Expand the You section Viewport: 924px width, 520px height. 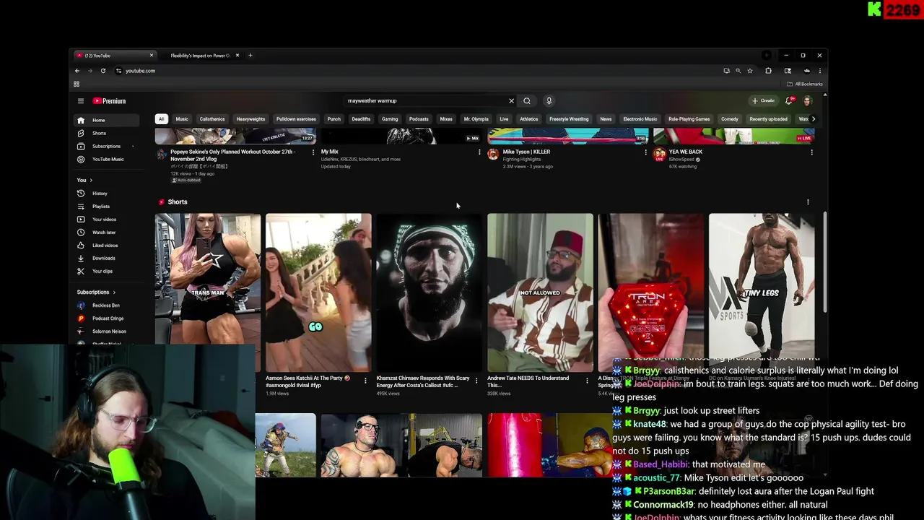tap(84, 181)
